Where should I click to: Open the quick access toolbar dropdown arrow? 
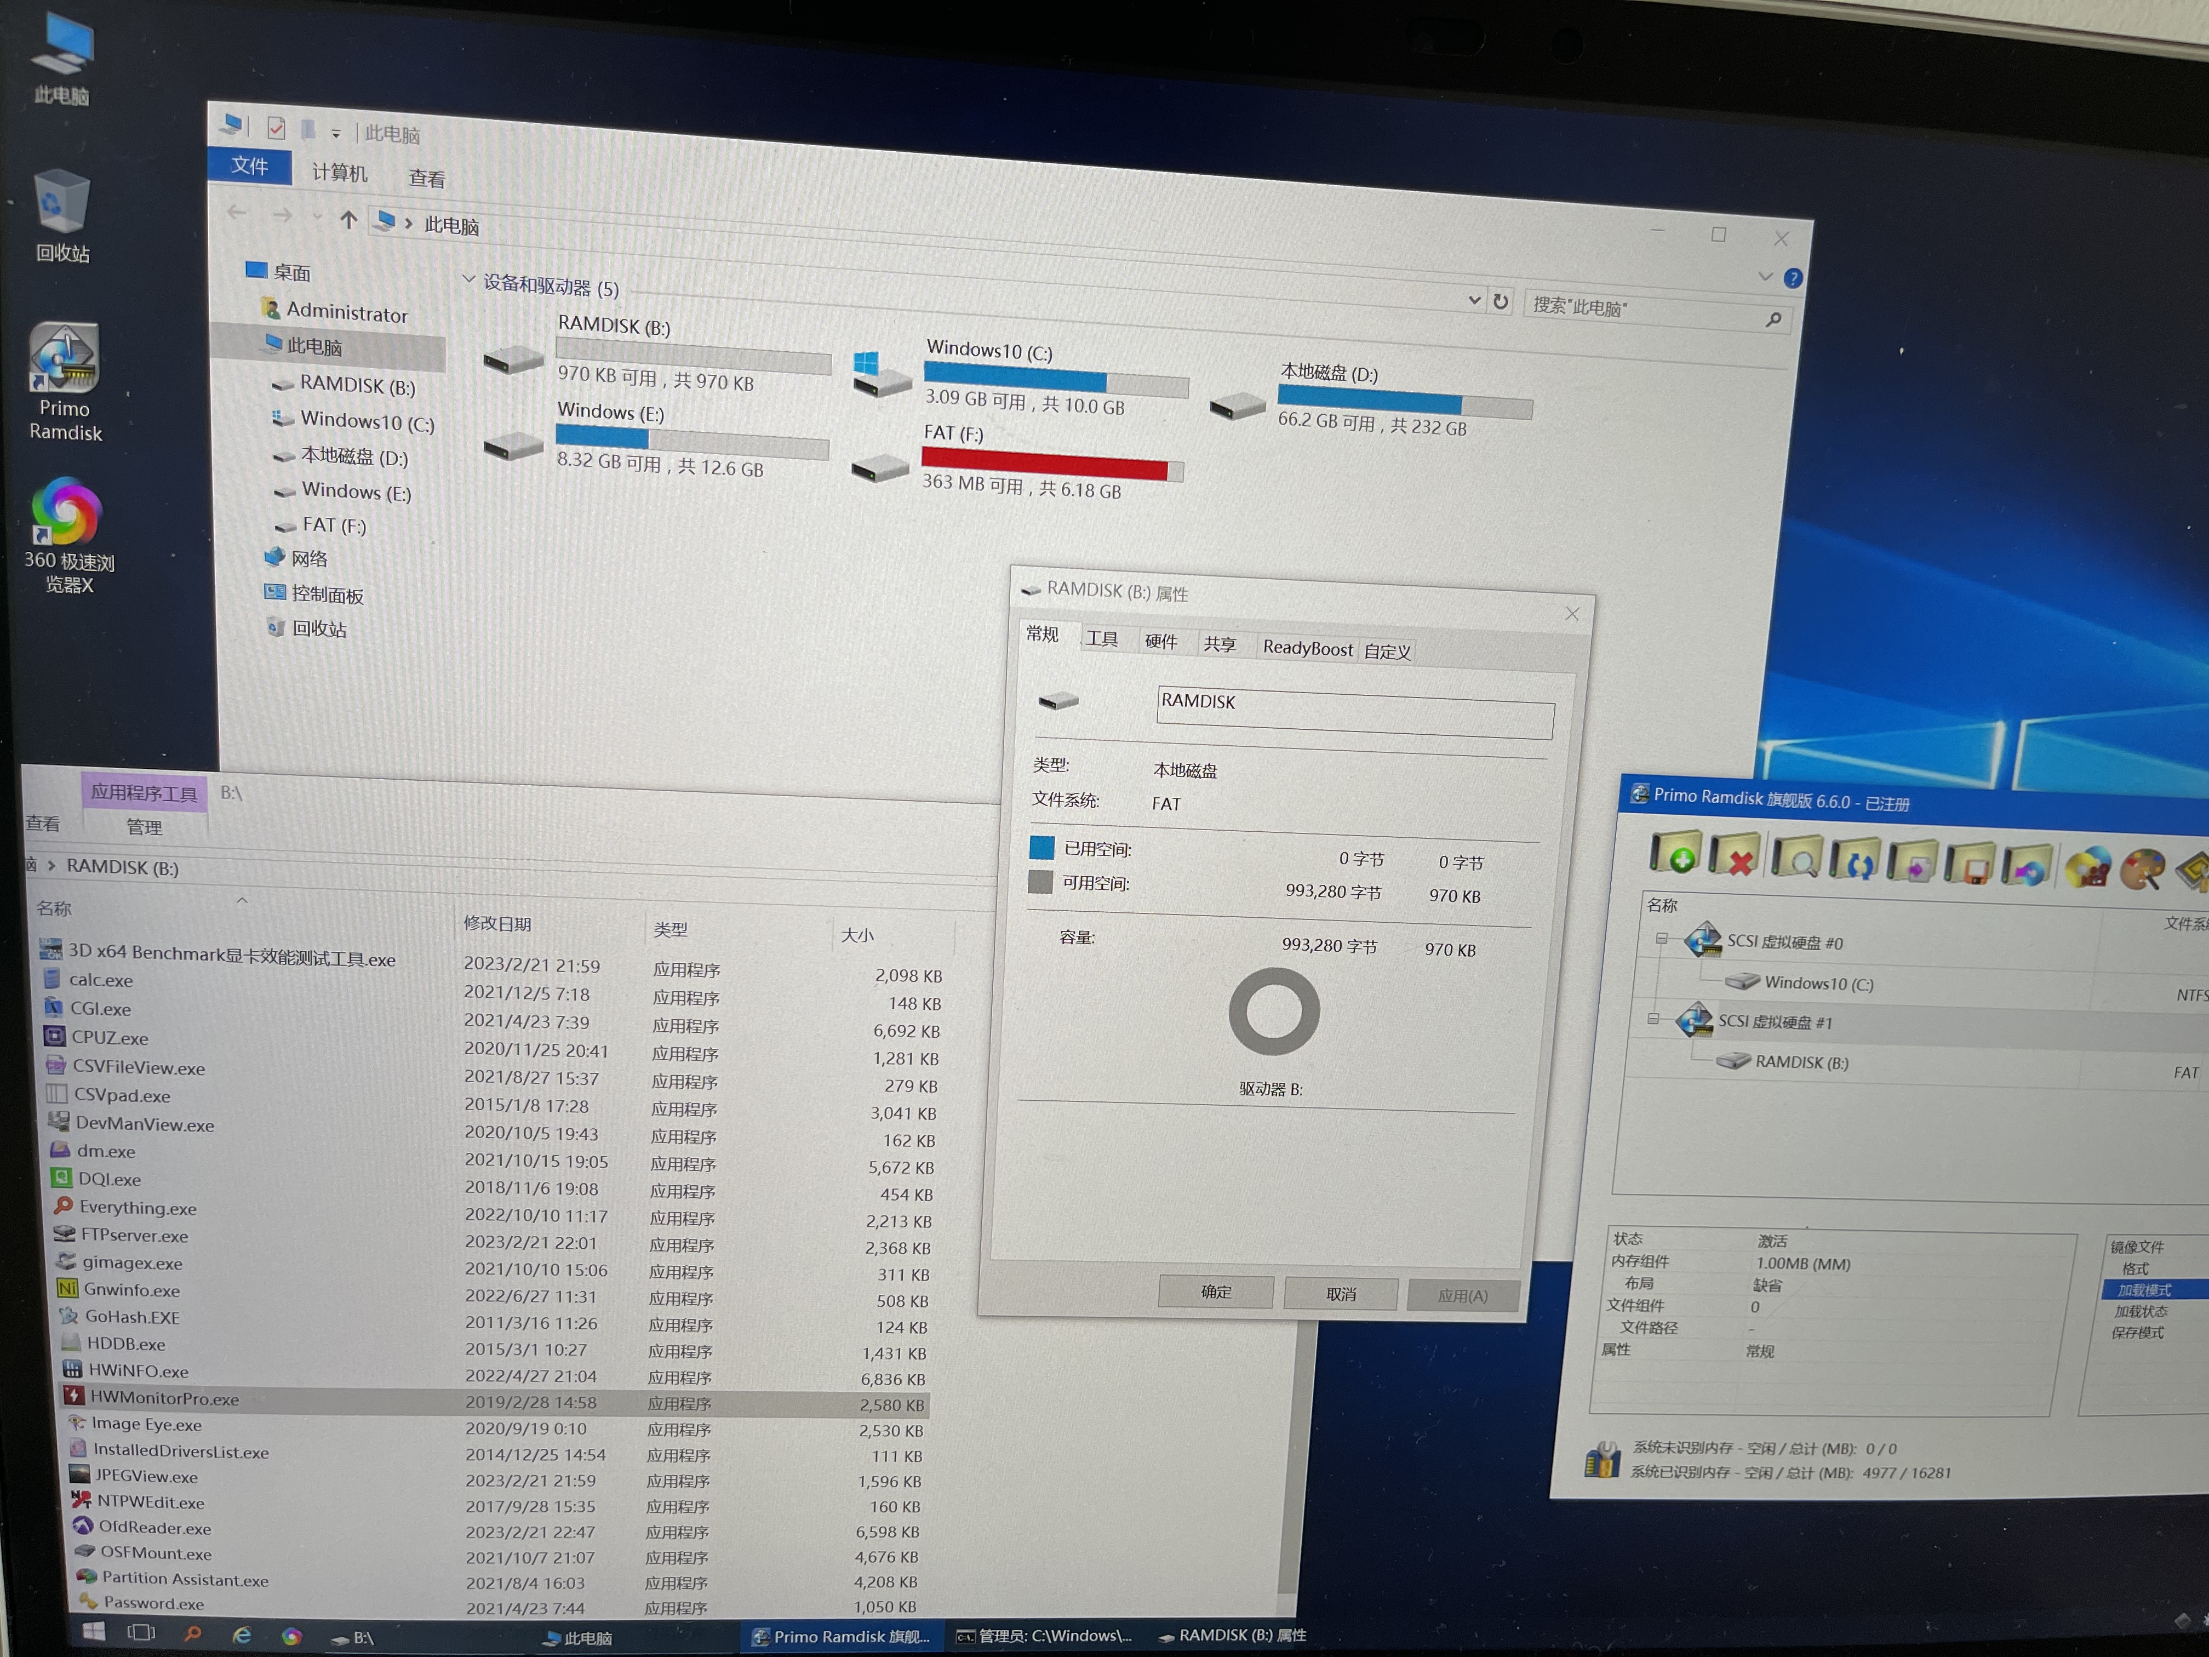335,133
